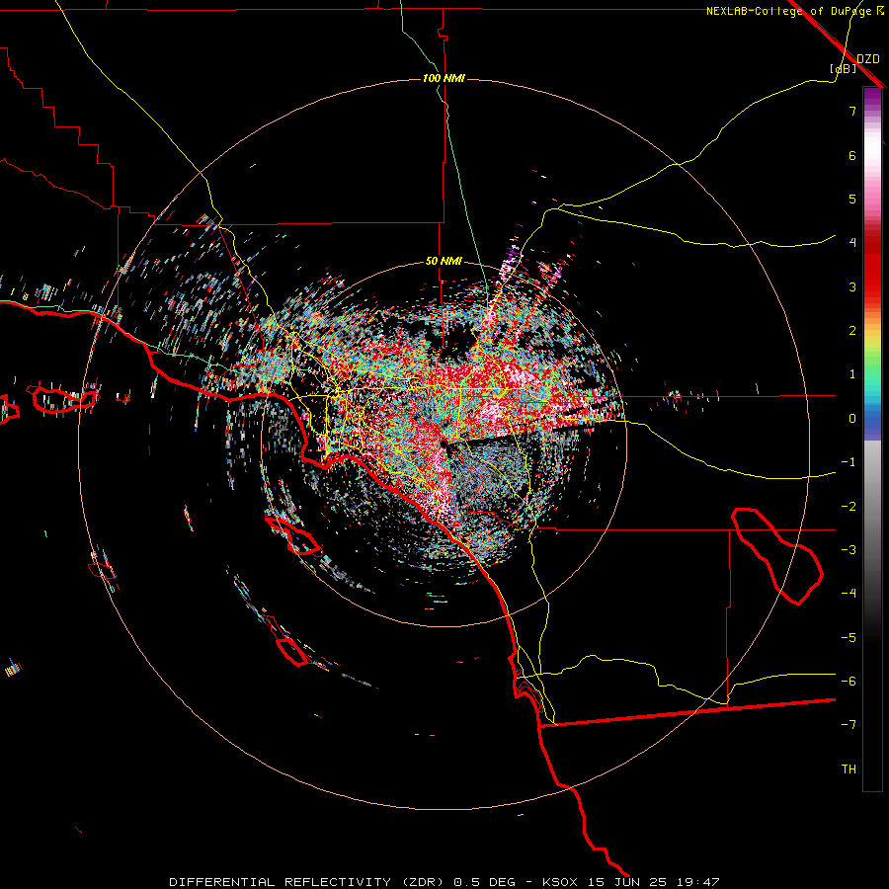Click the '[dB]' unit label
Screen dimensions: 889x889
point(843,68)
